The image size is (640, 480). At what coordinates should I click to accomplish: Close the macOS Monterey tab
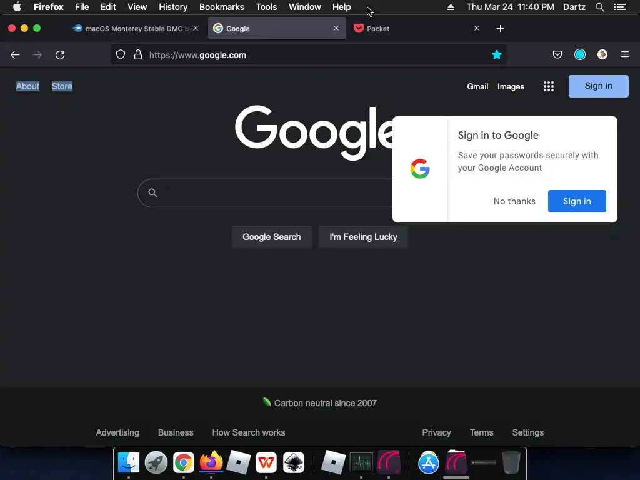(196, 28)
